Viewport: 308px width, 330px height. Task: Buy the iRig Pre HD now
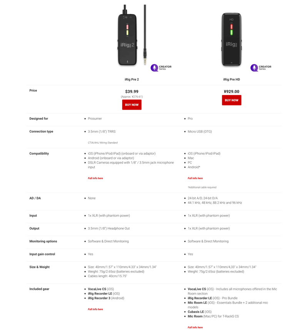click(231, 100)
